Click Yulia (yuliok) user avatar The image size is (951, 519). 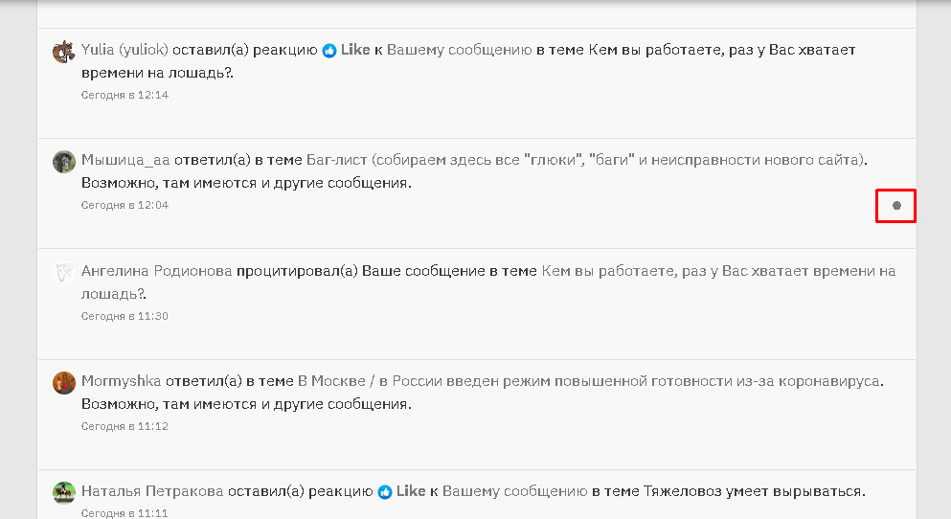point(63,52)
